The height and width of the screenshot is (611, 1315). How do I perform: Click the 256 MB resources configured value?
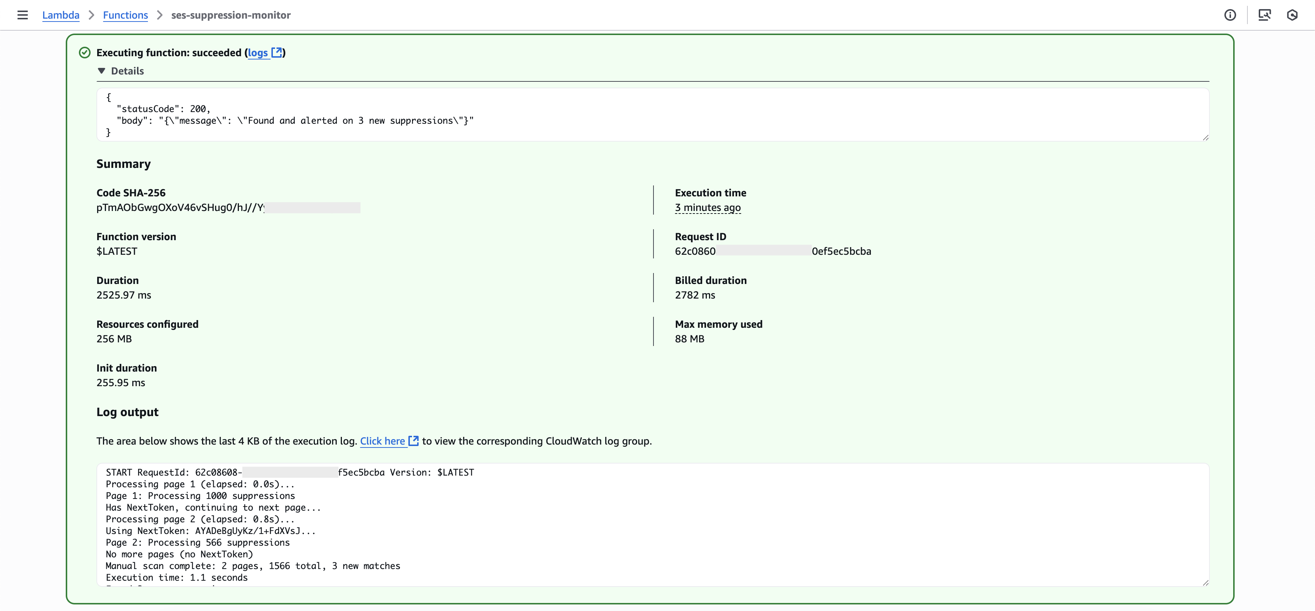click(114, 339)
